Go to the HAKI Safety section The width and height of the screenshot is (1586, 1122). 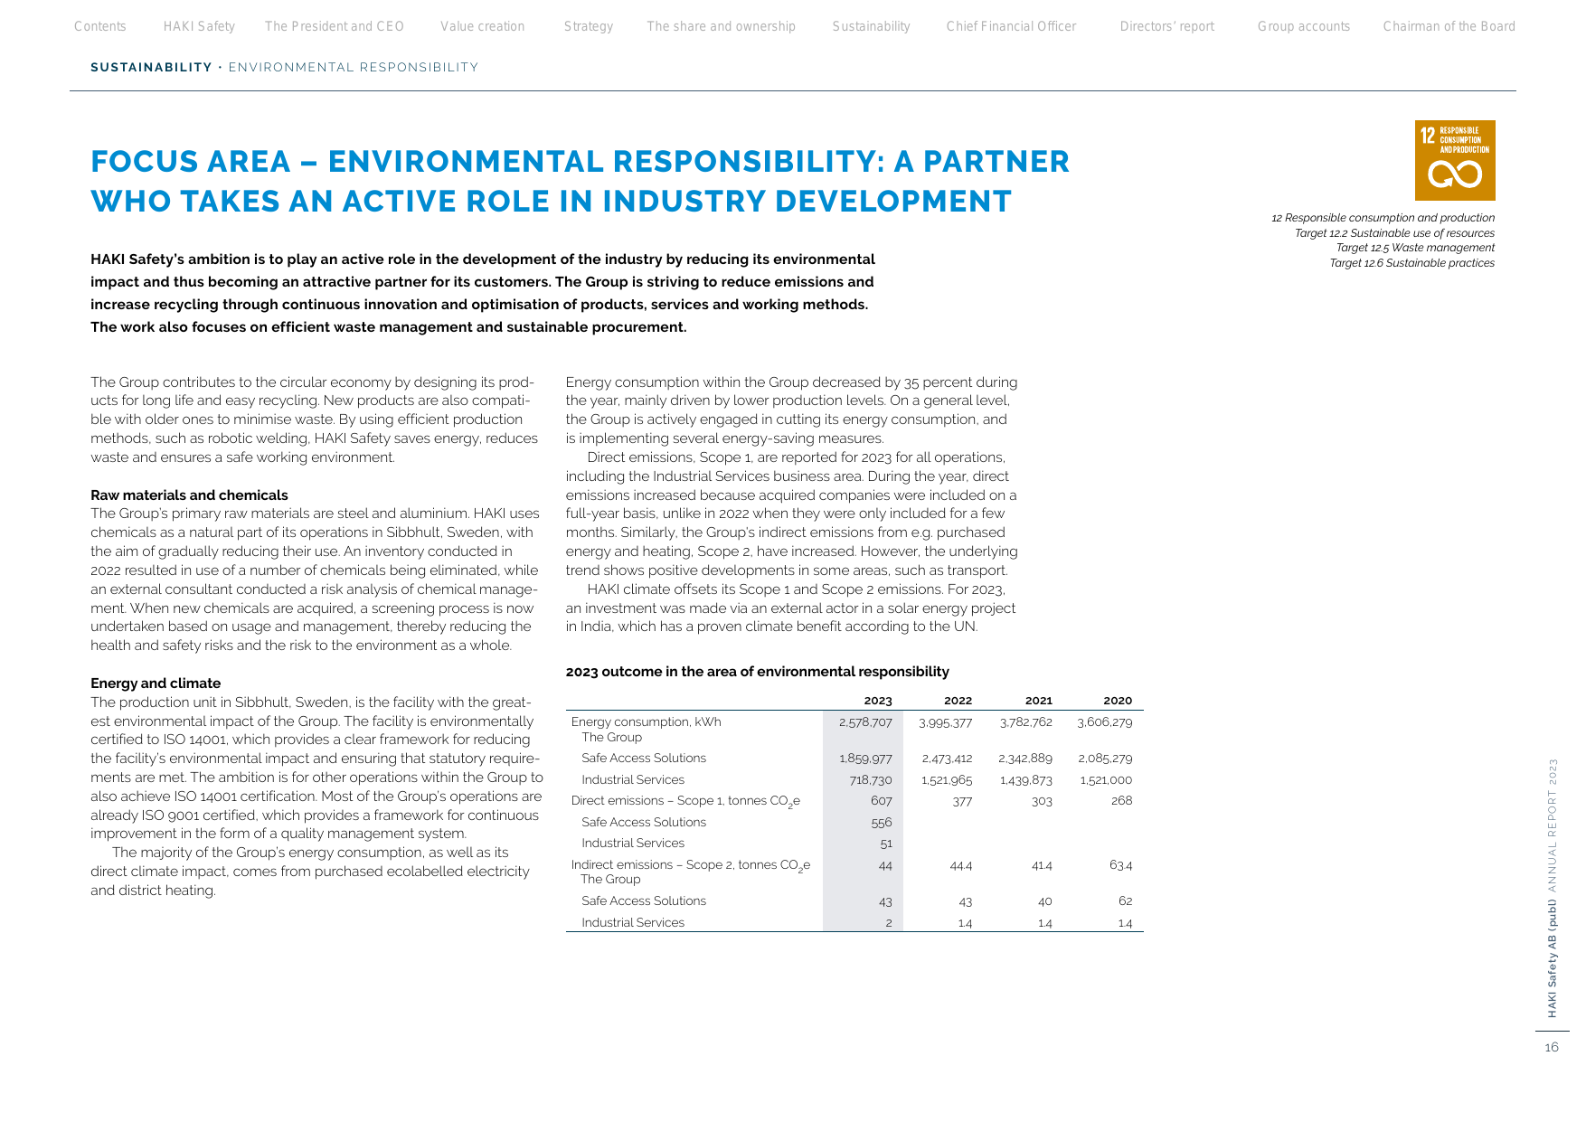click(199, 26)
